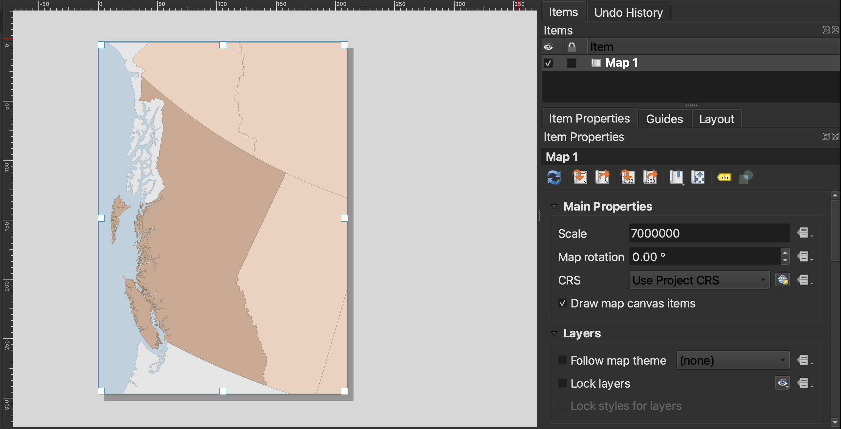Enable the Lock layers checkbox

[563, 383]
